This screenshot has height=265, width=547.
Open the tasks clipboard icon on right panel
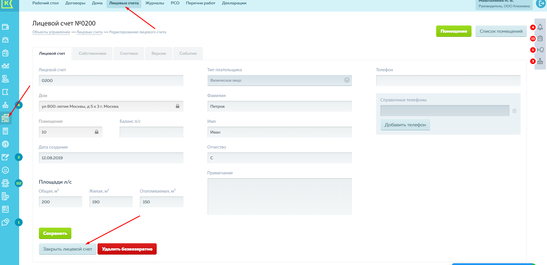(540, 39)
